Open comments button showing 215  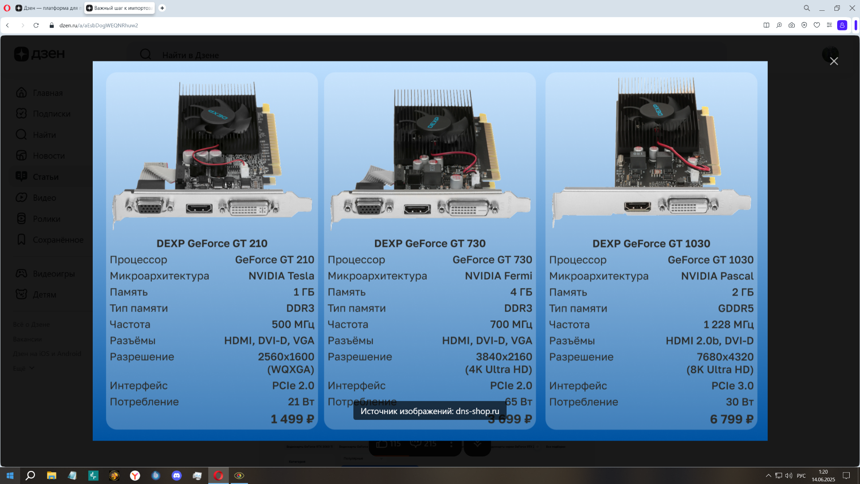[x=423, y=444]
